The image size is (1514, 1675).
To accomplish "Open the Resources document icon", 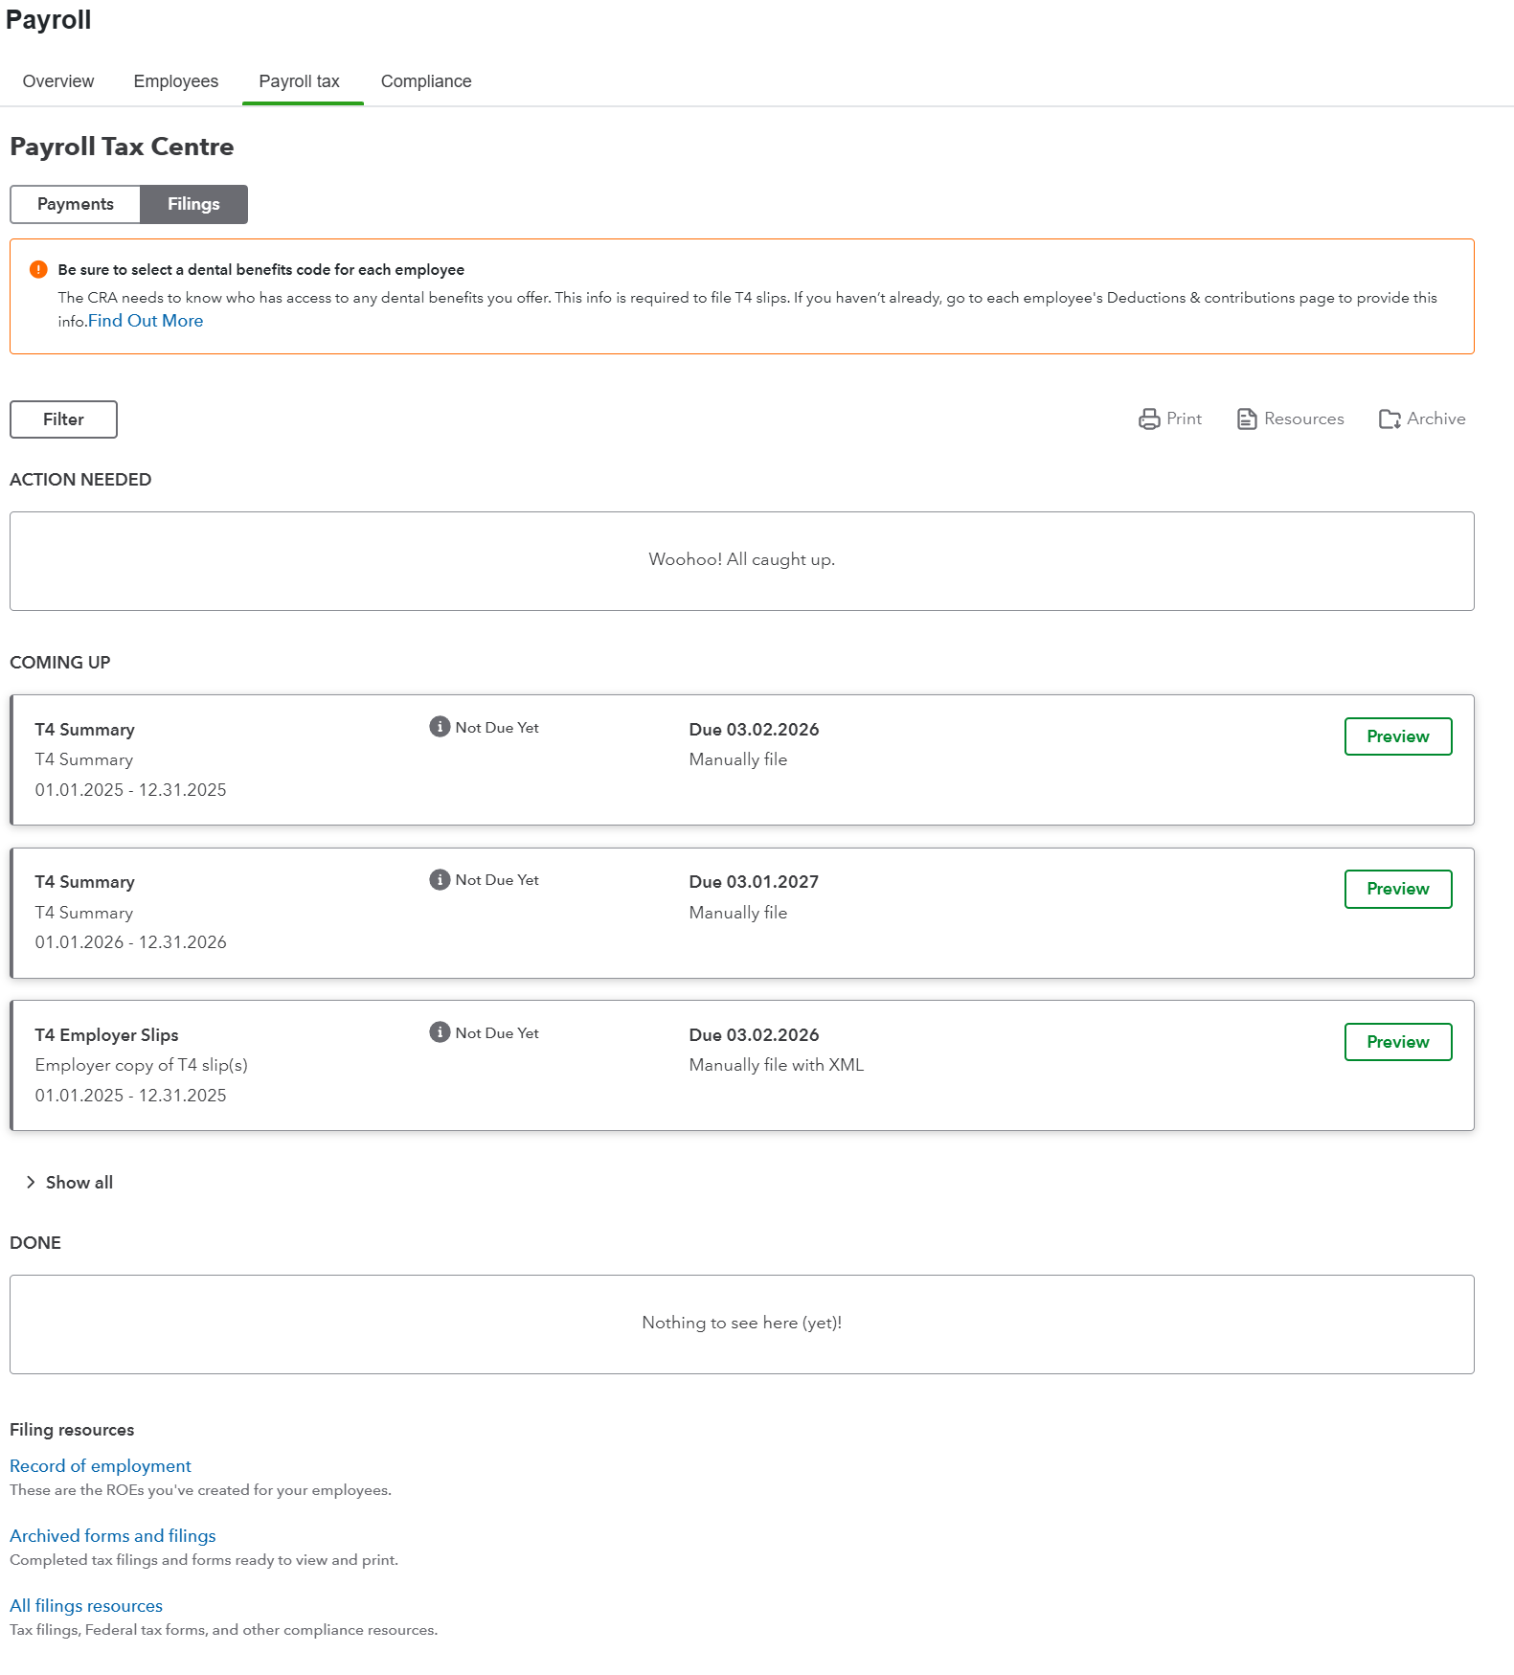I will pyautogui.click(x=1246, y=419).
